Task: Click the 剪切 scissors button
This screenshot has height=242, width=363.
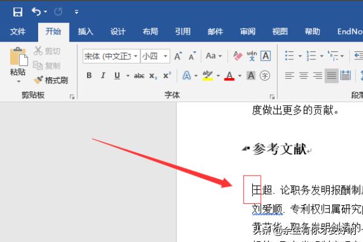Action: 47,51
